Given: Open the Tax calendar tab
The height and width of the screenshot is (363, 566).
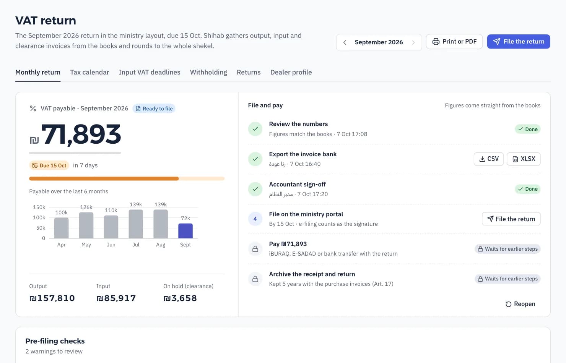Looking at the screenshot, I should 89,72.
